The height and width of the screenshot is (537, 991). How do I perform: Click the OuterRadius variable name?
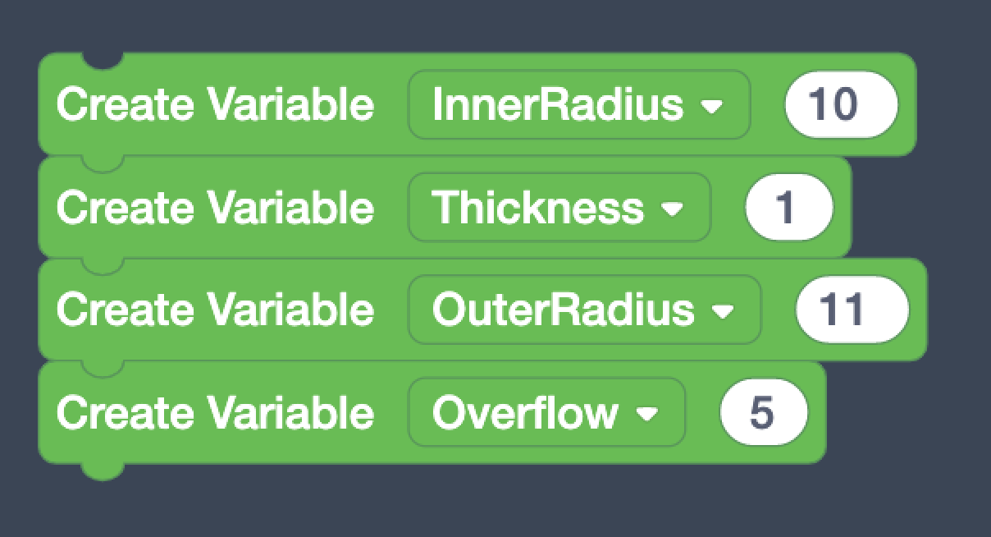click(563, 310)
